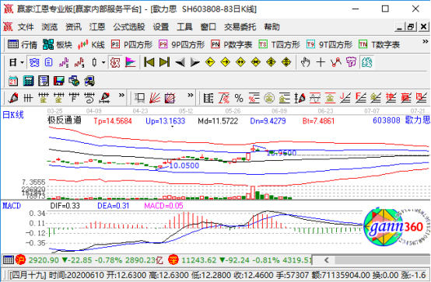This screenshot has width=431, height=282.
Task: Click the red 深 Shenzhen index badge
Action: (x=173, y=259)
